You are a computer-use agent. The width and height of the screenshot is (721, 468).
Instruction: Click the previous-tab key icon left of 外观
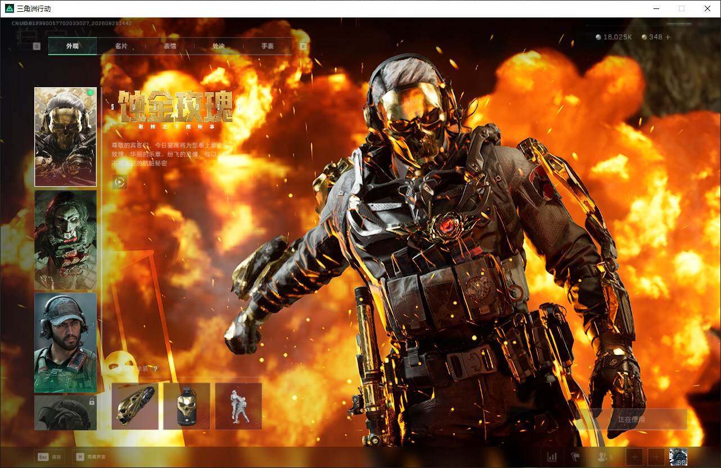pyautogui.click(x=37, y=46)
